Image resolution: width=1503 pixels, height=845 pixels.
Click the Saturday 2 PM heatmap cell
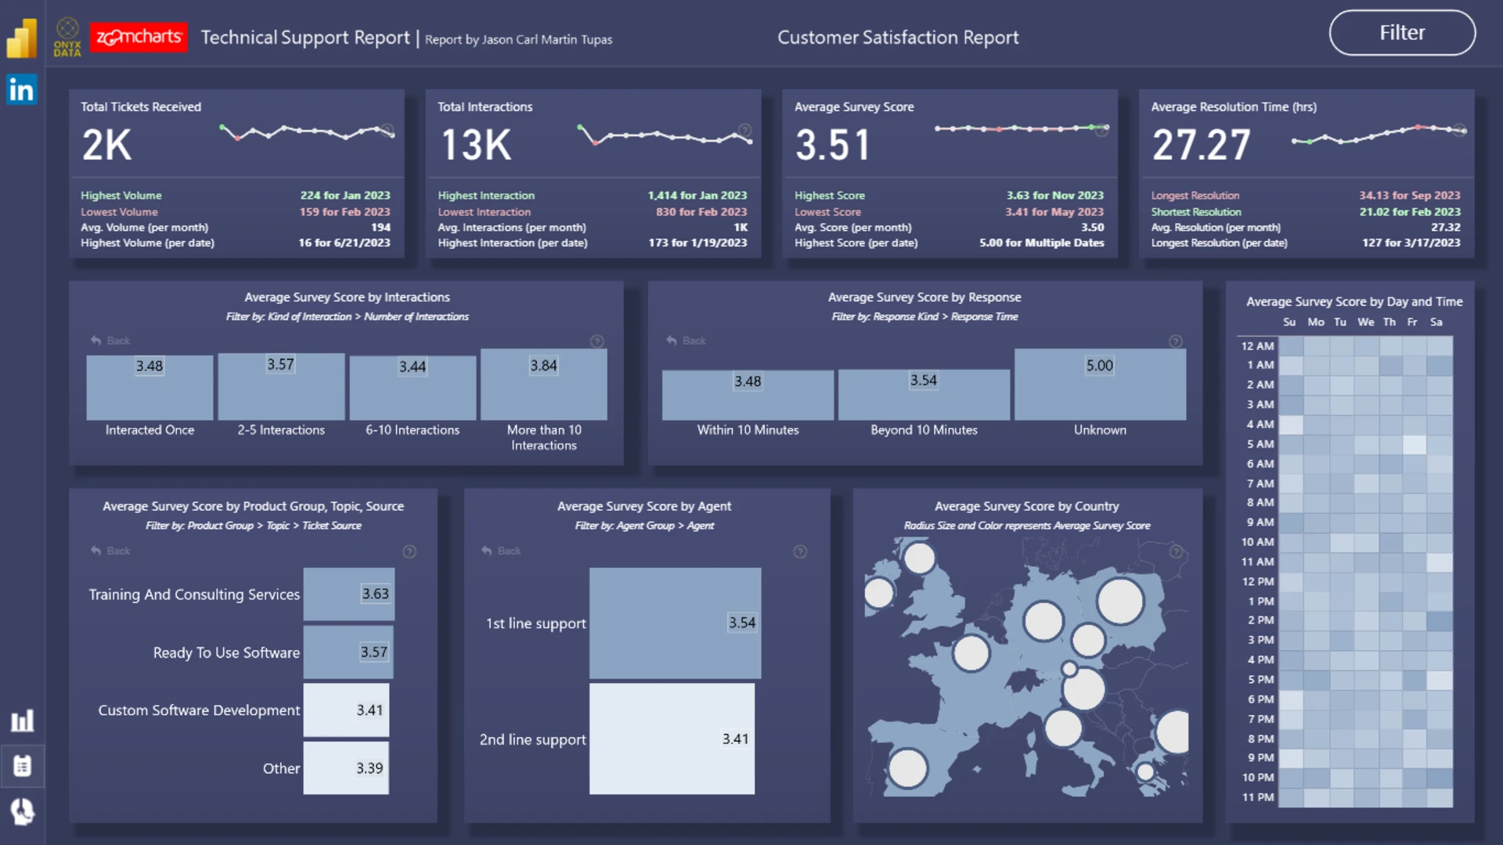(x=1439, y=621)
